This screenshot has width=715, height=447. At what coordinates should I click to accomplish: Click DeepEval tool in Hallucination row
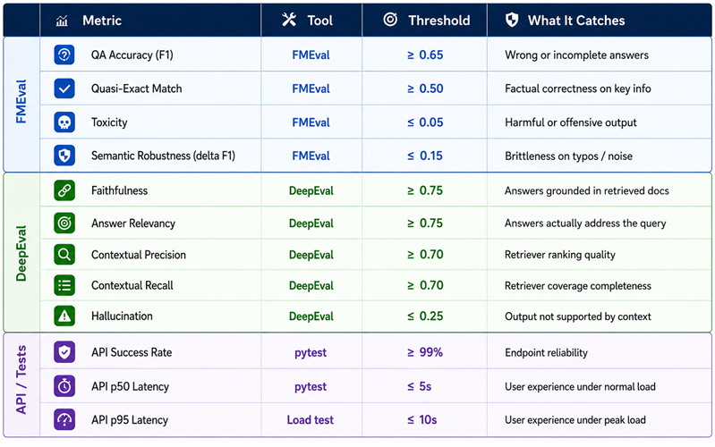click(x=311, y=316)
